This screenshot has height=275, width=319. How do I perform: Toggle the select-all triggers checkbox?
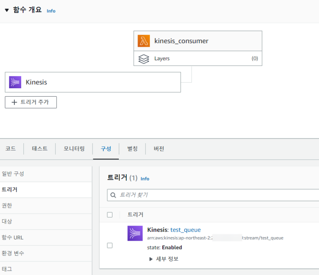[110, 215]
